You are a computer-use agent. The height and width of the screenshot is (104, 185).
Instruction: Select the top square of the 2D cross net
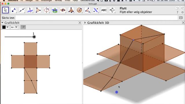point(31,49)
